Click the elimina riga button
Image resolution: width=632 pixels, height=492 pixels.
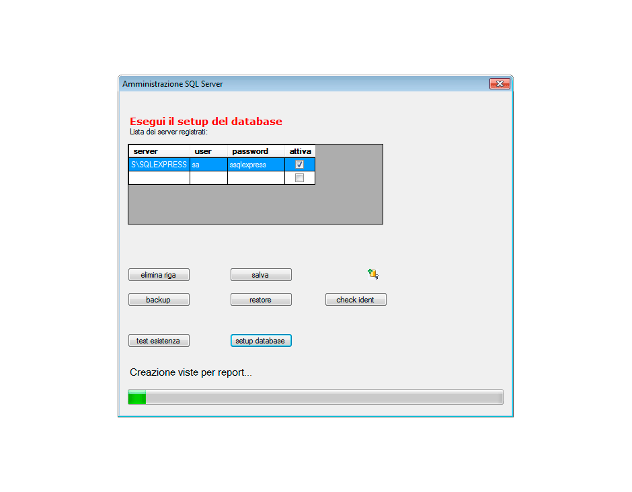point(159,275)
